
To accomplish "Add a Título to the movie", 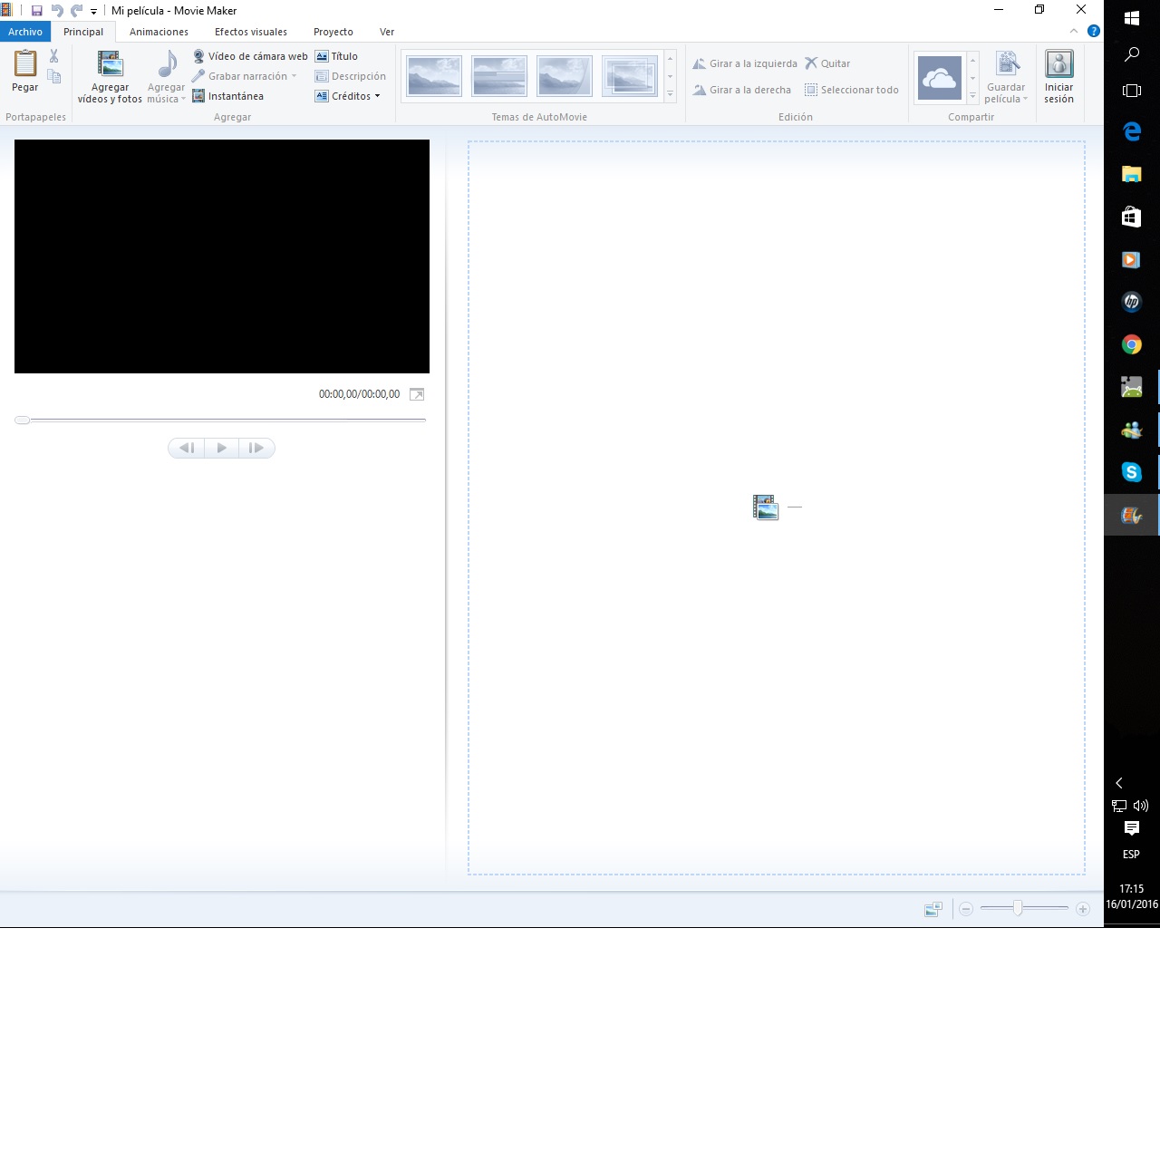I will pyautogui.click(x=336, y=56).
